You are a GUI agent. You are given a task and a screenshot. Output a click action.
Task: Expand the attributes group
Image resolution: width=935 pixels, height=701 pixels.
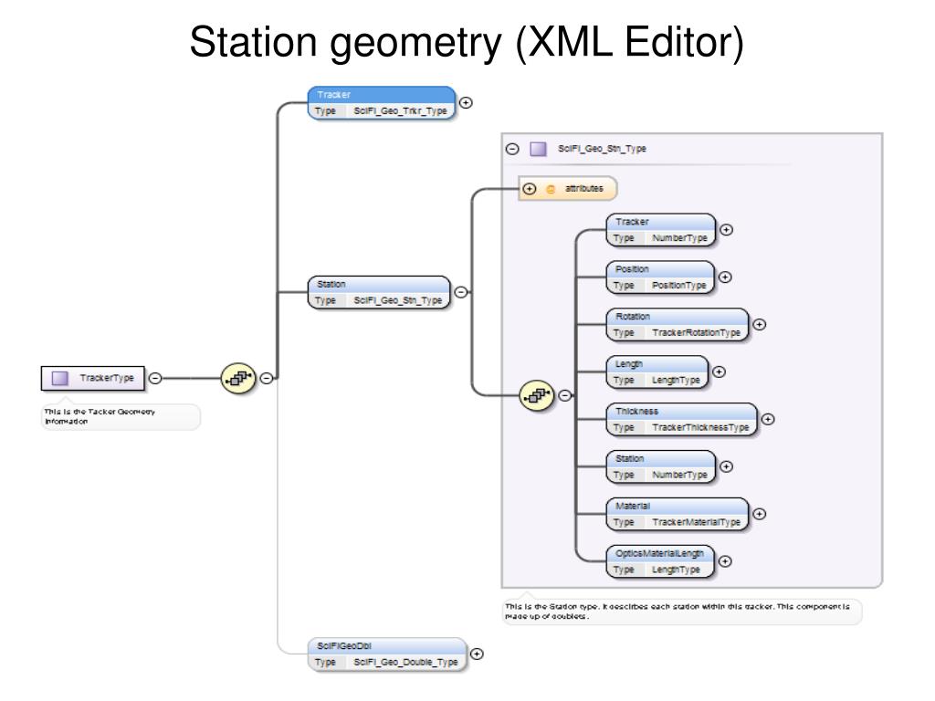click(530, 189)
